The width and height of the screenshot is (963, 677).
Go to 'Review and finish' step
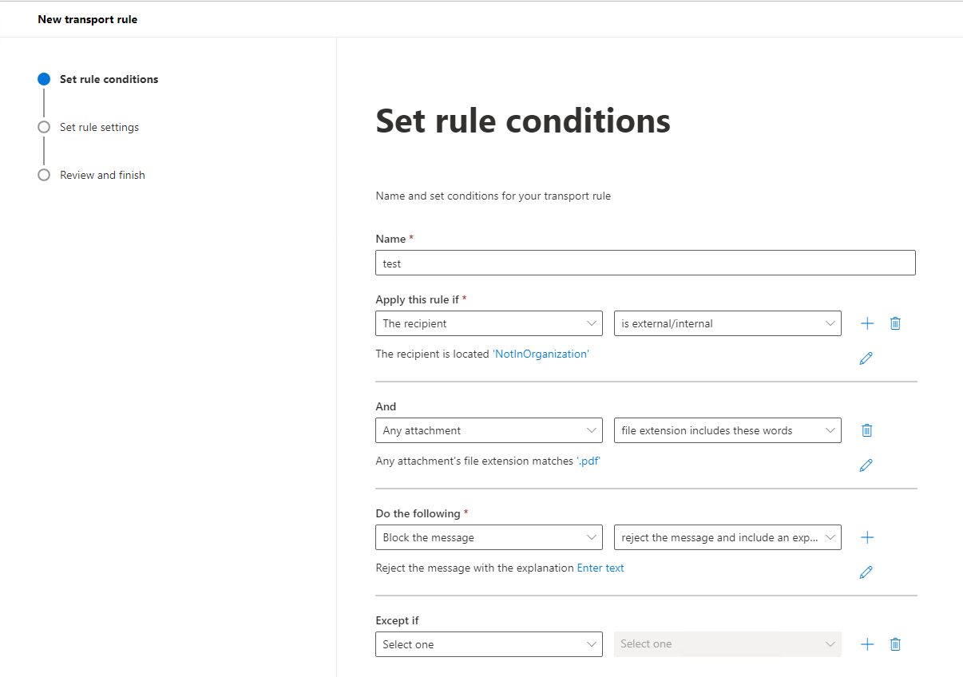point(102,175)
